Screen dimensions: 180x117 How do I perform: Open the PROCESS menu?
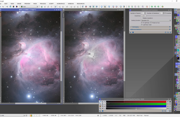[43, 4]
